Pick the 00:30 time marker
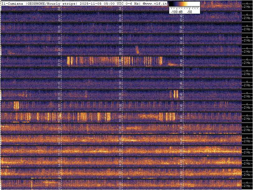This screenshot has width=253, height=190. pyautogui.click(x=120, y=51)
